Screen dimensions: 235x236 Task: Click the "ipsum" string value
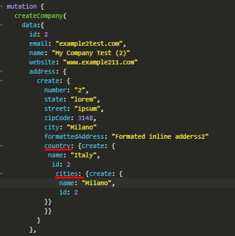pos(87,108)
